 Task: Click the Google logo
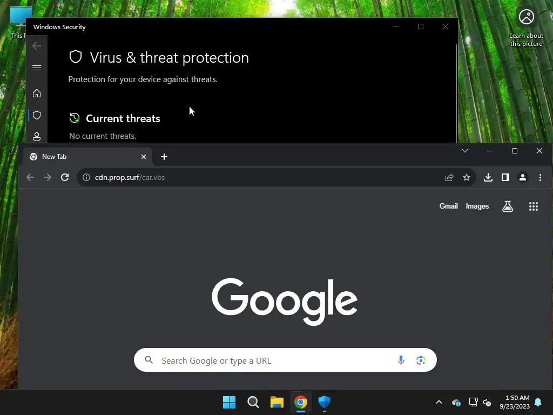[x=284, y=302]
